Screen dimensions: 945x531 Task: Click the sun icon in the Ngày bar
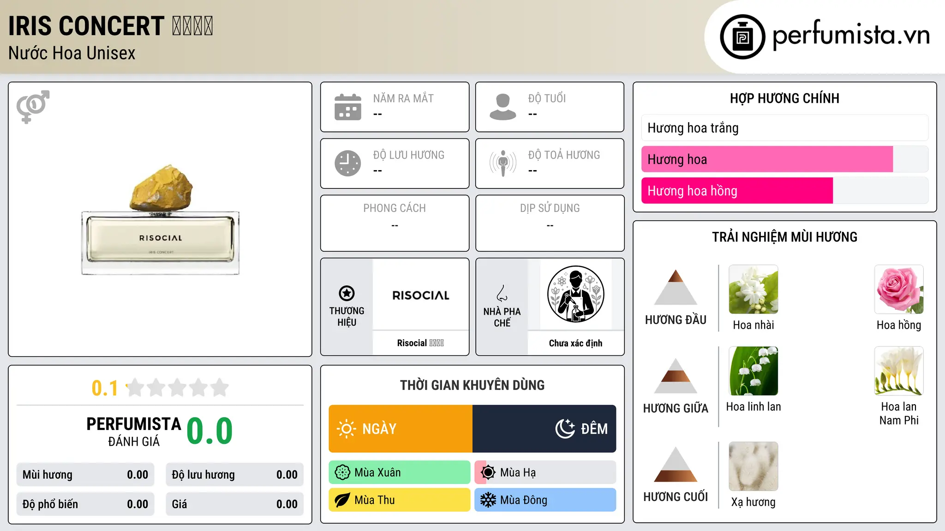347,429
